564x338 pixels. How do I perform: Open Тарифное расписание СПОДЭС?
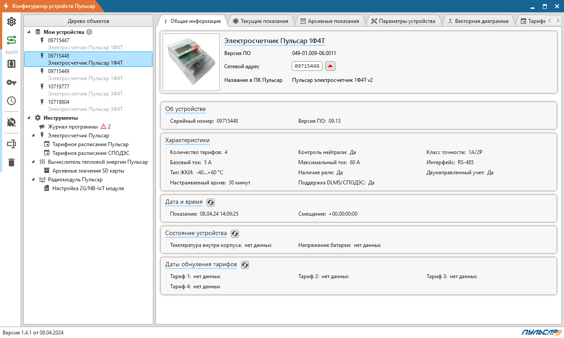(x=91, y=153)
